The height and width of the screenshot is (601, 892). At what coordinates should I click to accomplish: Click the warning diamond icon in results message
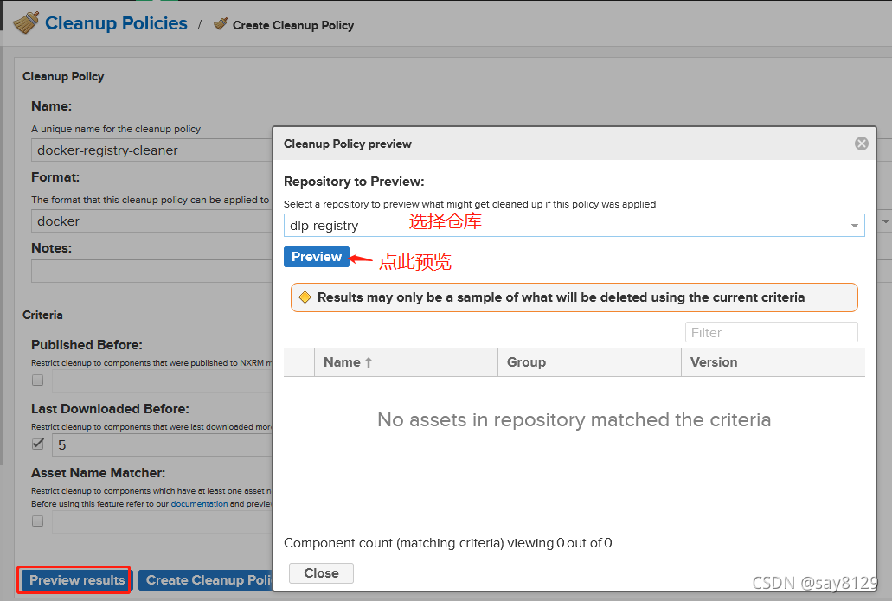[x=305, y=297]
